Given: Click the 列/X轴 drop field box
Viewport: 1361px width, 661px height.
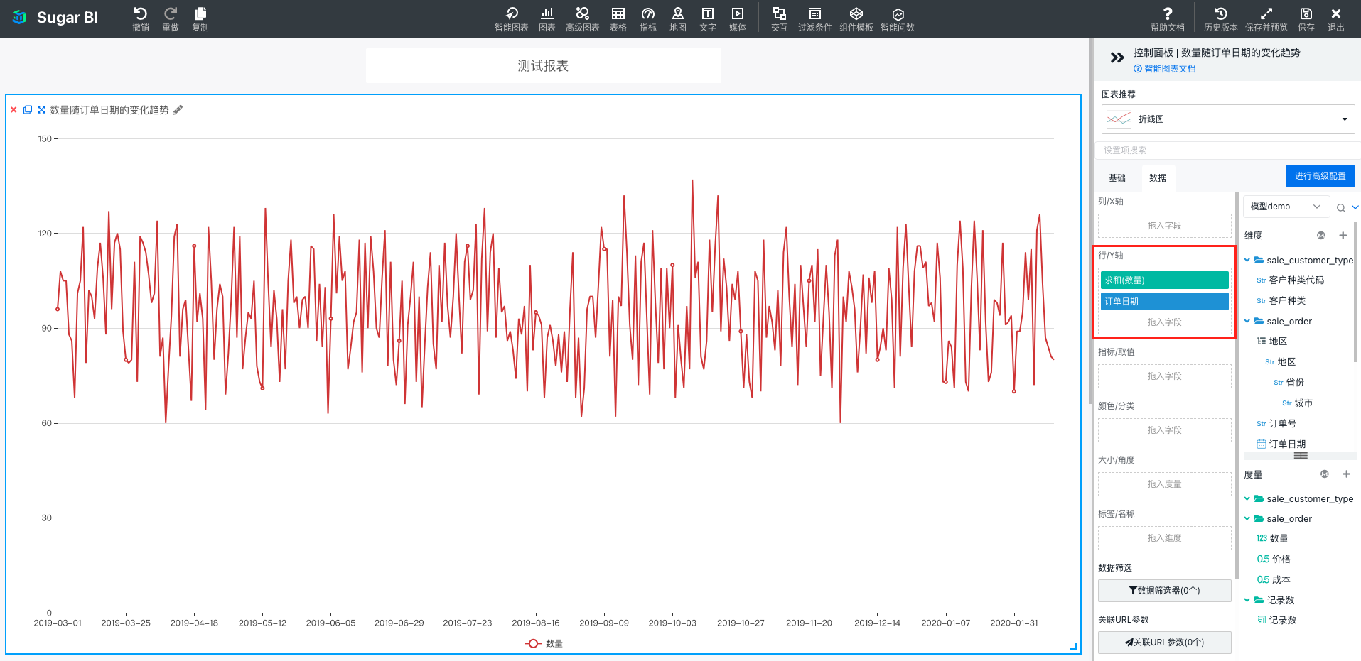Looking at the screenshot, I should tap(1164, 226).
